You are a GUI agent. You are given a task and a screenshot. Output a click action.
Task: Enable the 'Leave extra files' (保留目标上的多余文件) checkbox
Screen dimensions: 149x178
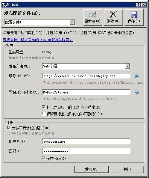(x=44, y=114)
